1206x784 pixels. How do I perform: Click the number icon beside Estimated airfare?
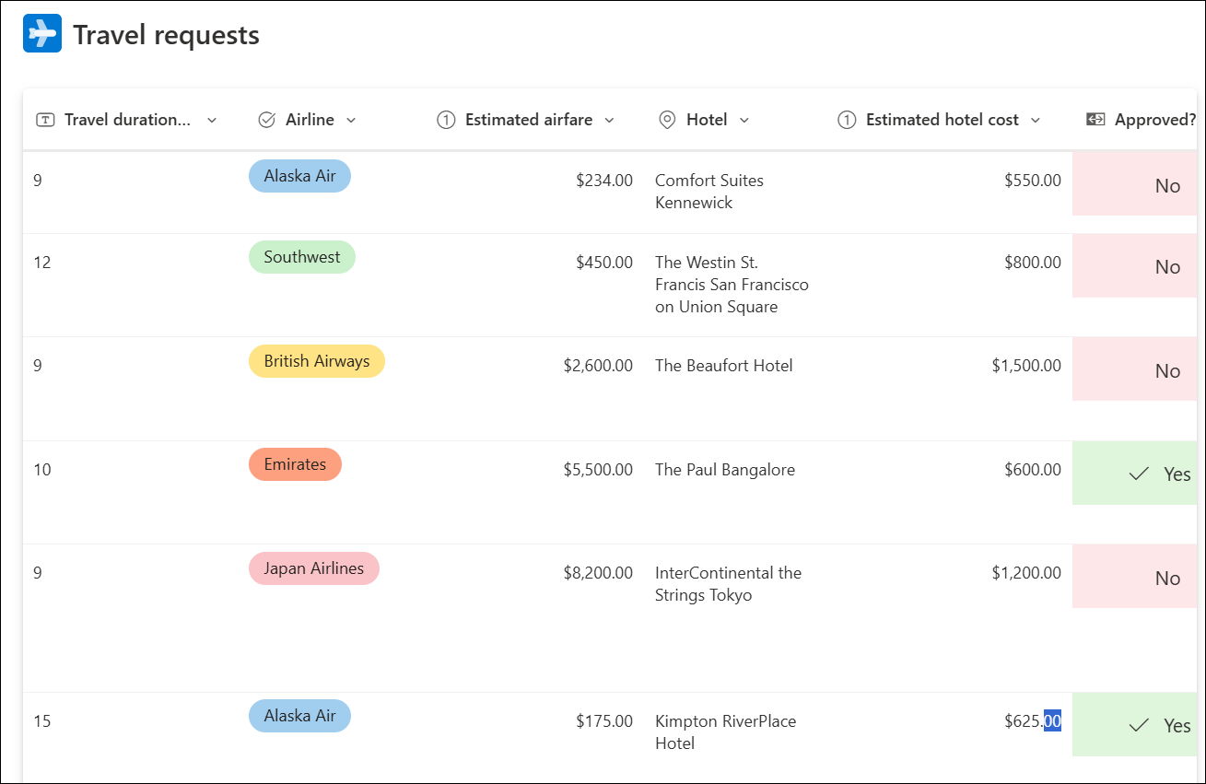point(446,120)
